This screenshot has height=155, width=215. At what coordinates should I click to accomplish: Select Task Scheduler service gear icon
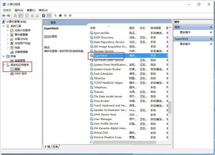pos(92,74)
